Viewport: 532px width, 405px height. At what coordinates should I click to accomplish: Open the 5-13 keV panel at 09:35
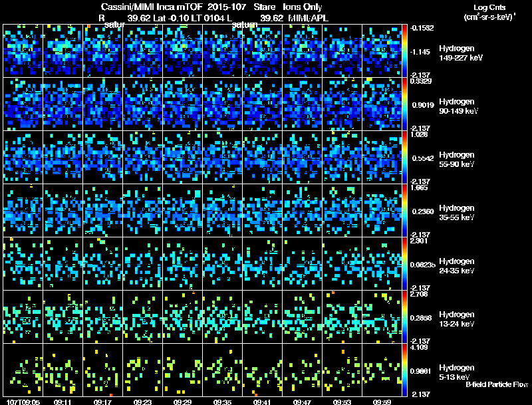pos(223,370)
